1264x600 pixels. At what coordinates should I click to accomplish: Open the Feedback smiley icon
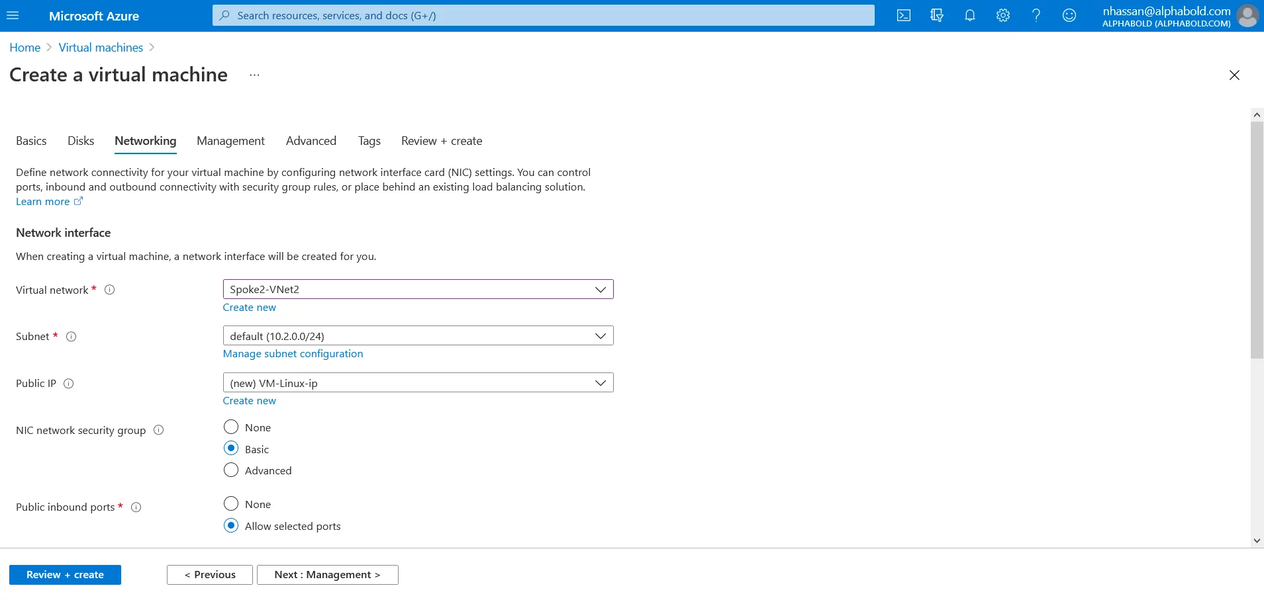[x=1069, y=15]
